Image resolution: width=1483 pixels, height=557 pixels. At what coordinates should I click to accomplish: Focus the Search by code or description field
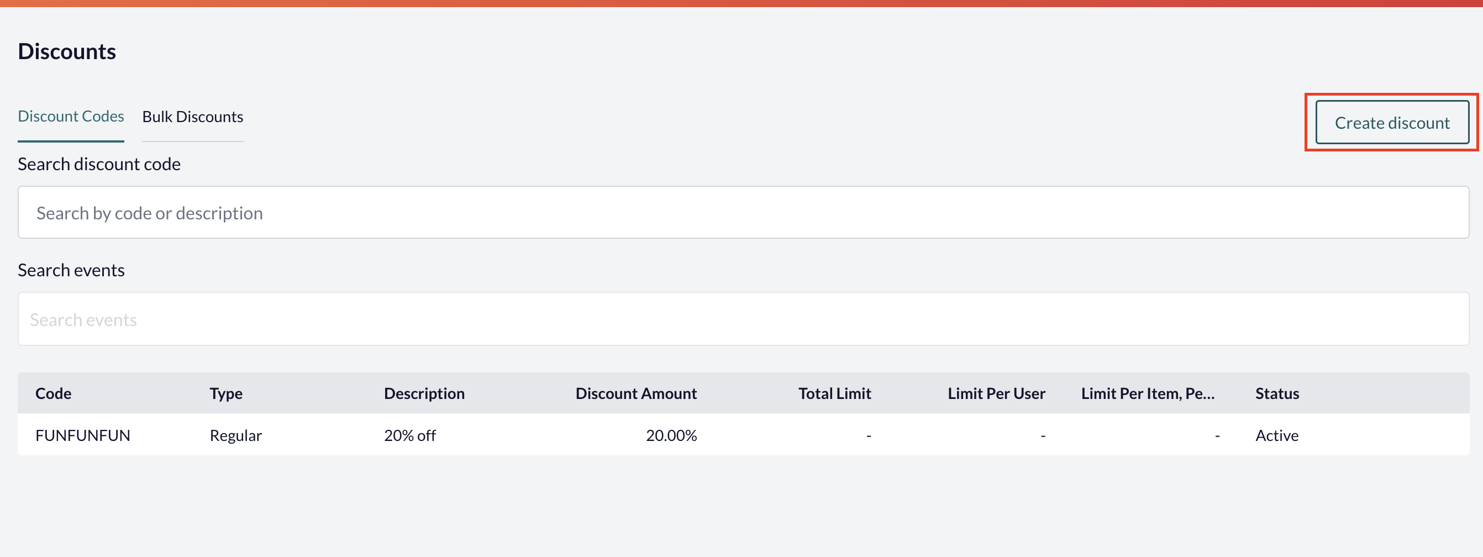pos(743,213)
